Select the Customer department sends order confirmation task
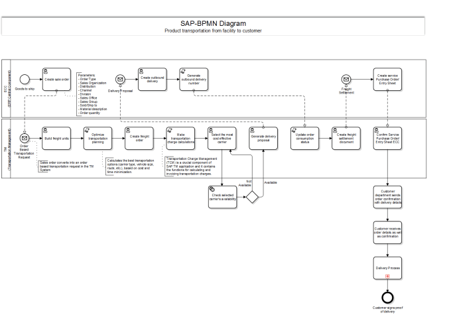Image resolution: width=451 pixels, height=315 pixels. 387,197
